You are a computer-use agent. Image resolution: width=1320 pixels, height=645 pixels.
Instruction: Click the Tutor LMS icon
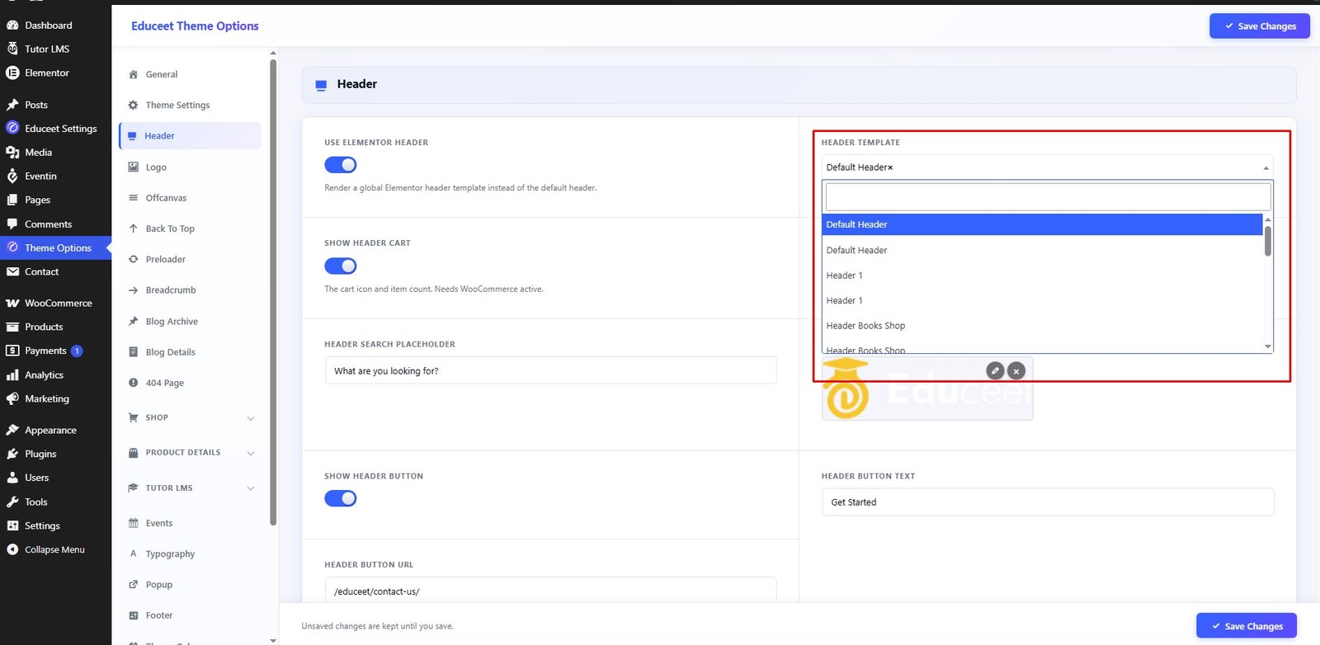coord(12,49)
